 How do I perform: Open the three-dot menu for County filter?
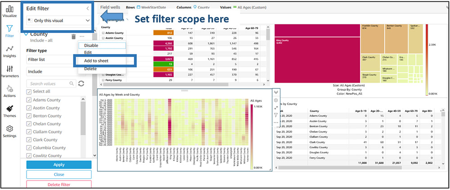click(x=82, y=36)
